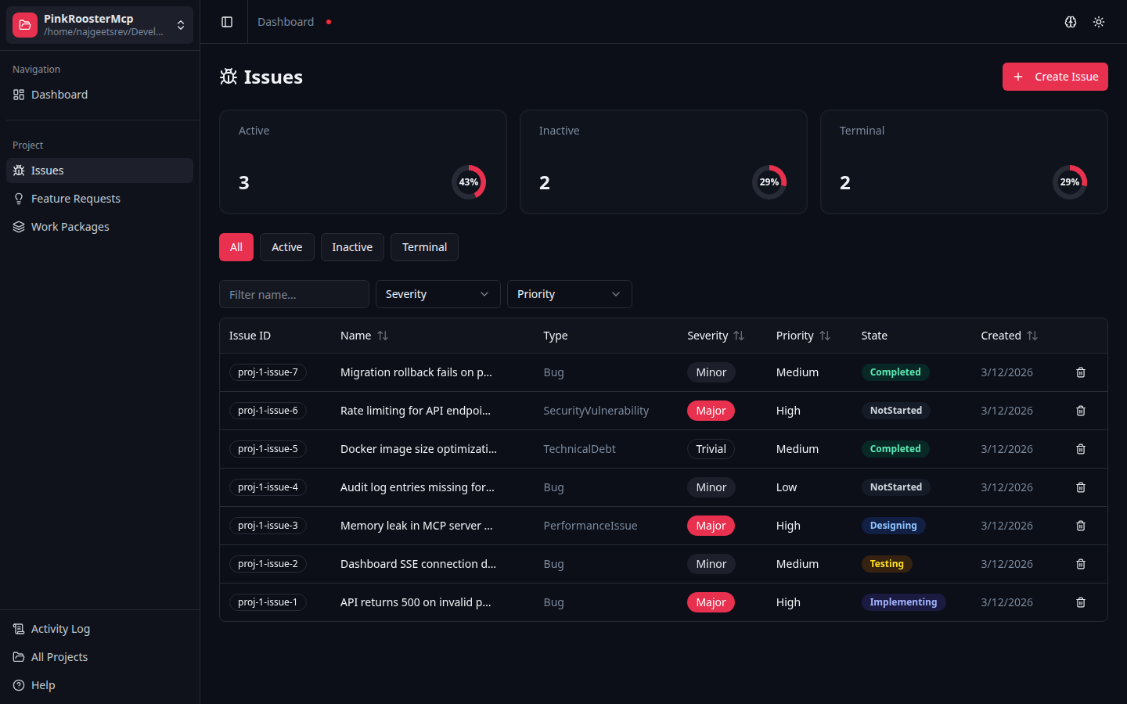The width and height of the screenshot is (1127, 704).
Task: Open issue badge proj-1-issue-1
Action: [x=268, y=602]
